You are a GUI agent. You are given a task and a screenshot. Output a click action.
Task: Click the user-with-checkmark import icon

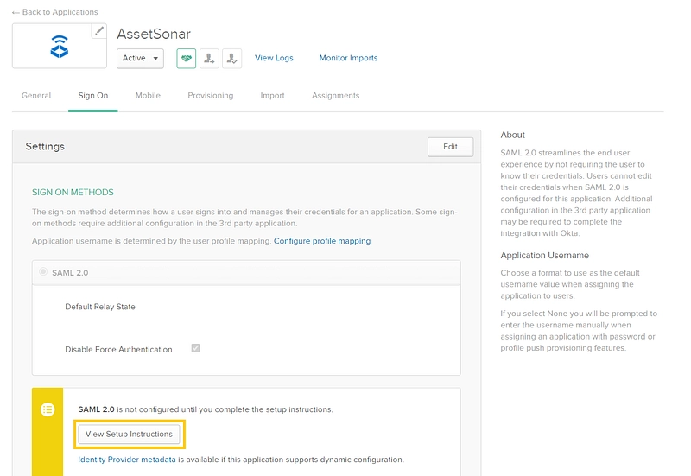point(231,58)
